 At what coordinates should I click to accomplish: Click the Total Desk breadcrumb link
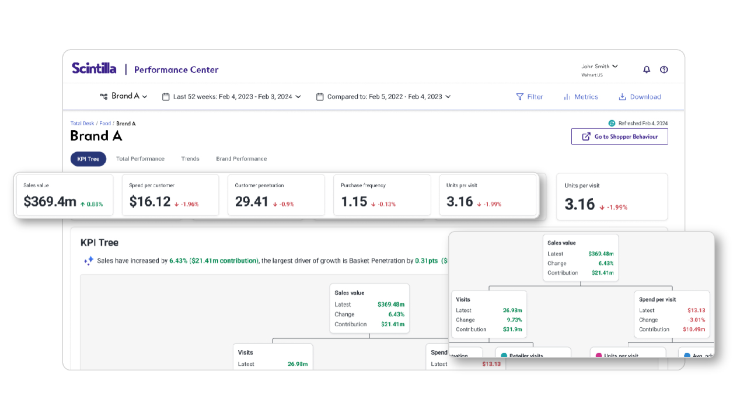click(x=82, y=124)
